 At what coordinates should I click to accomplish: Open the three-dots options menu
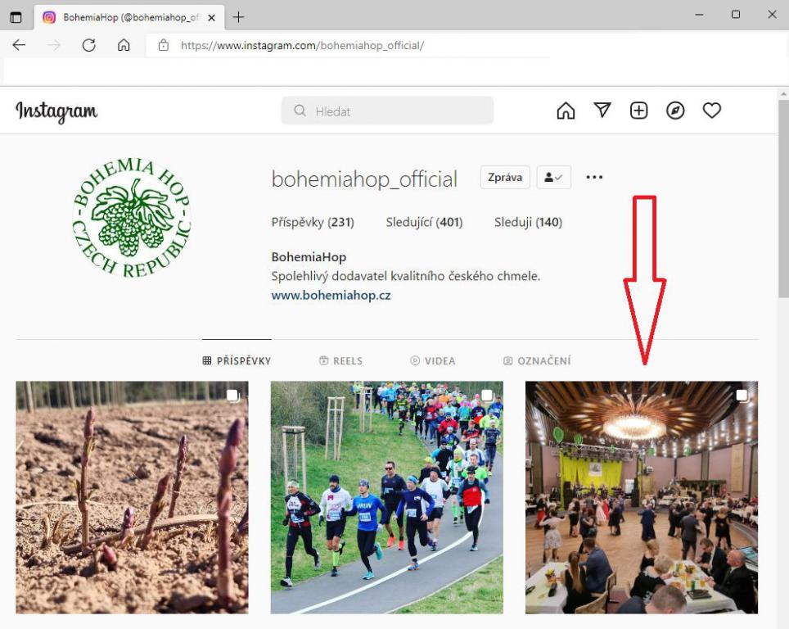click(594, 177)
